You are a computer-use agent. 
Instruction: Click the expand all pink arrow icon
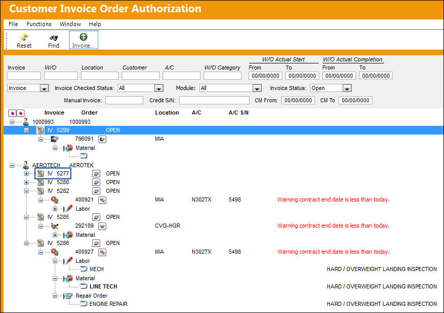pos(12,113)
